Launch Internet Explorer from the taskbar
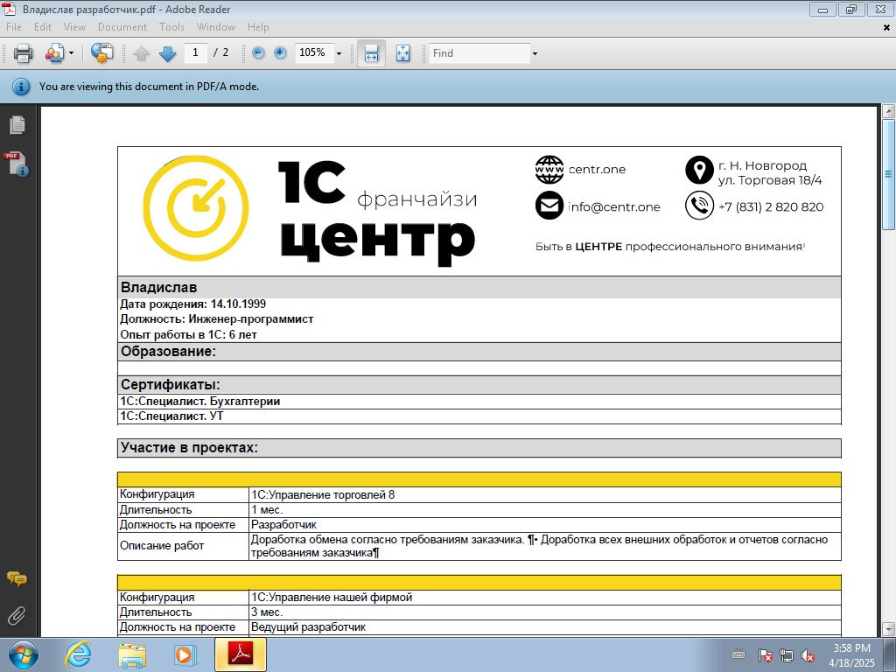This screenshot has height=672, width=896. 78,654
